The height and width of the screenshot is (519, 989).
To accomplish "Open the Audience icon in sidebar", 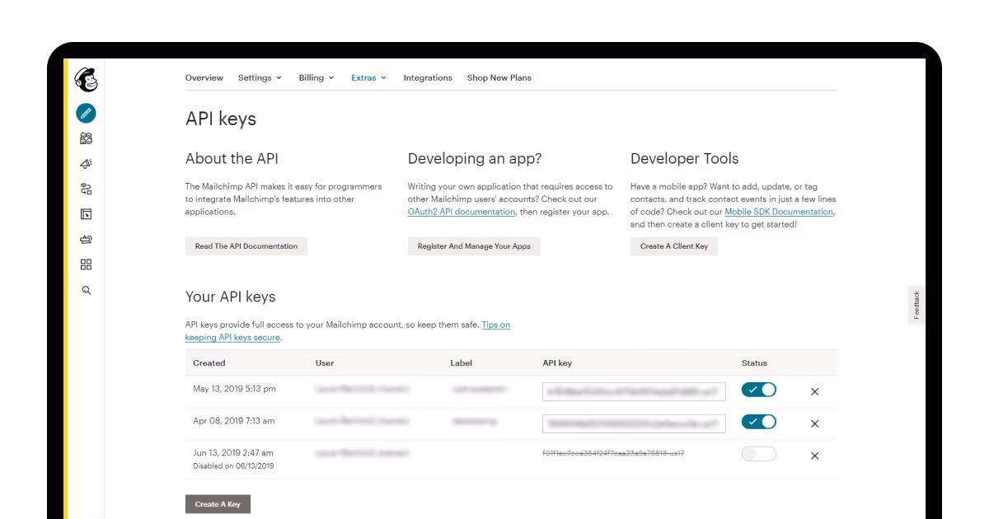I will 86,138.
